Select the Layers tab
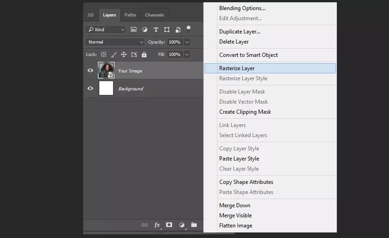389x238 pixels. tap(109, 15)
